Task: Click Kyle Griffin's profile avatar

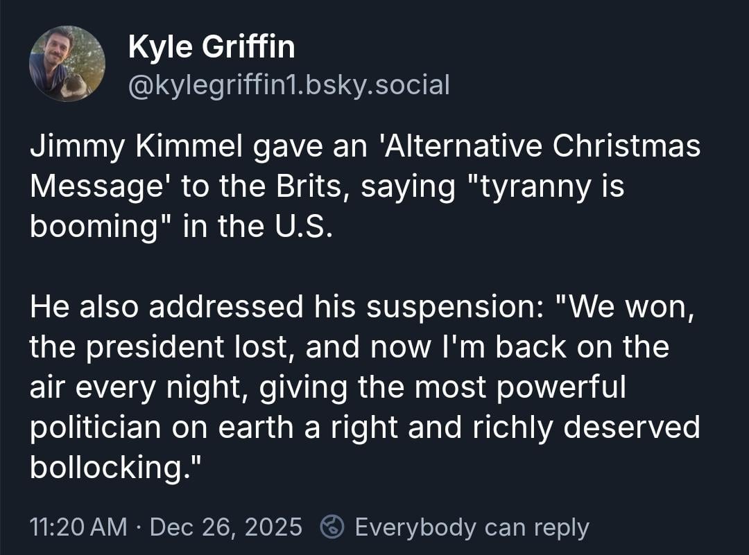Action: click(67, 64)
